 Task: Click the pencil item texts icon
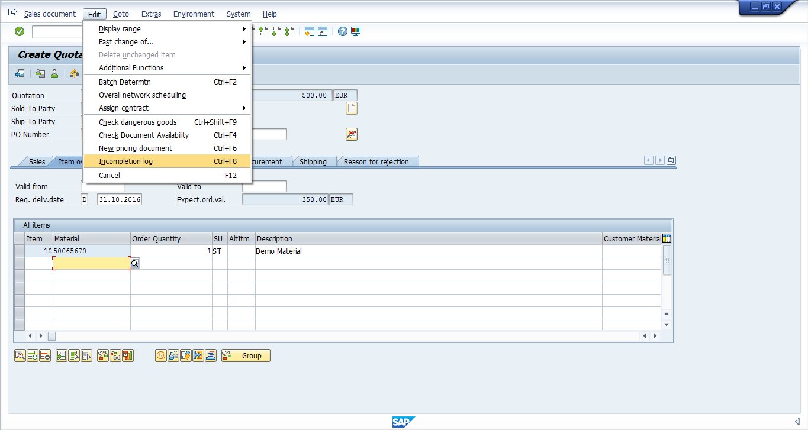point(186,355)
